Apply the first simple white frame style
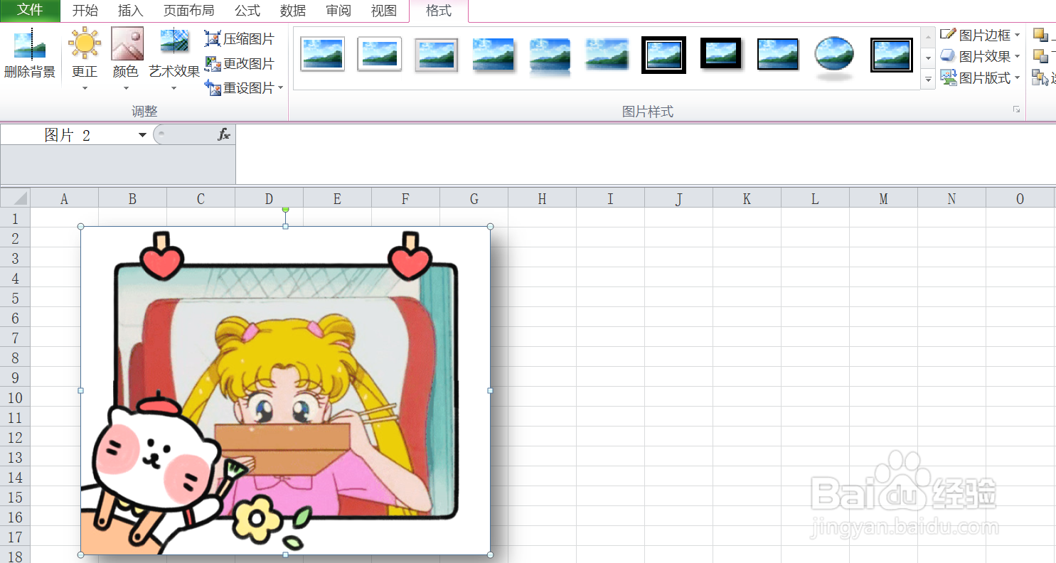This screenshot has height=563, width=1056. [322, 54]
